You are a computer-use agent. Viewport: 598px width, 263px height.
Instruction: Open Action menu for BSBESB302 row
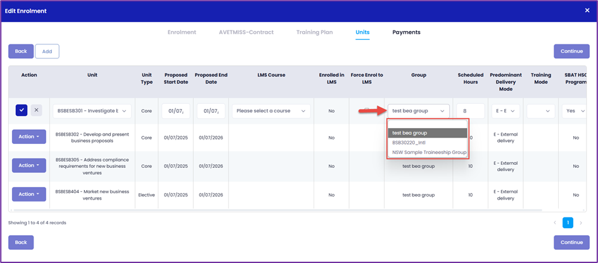pos(29,137)
